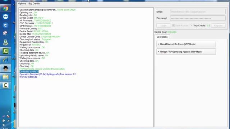230x129 pixels.
Task: Click the AP Firmware log line
Action: pos(35,21)
